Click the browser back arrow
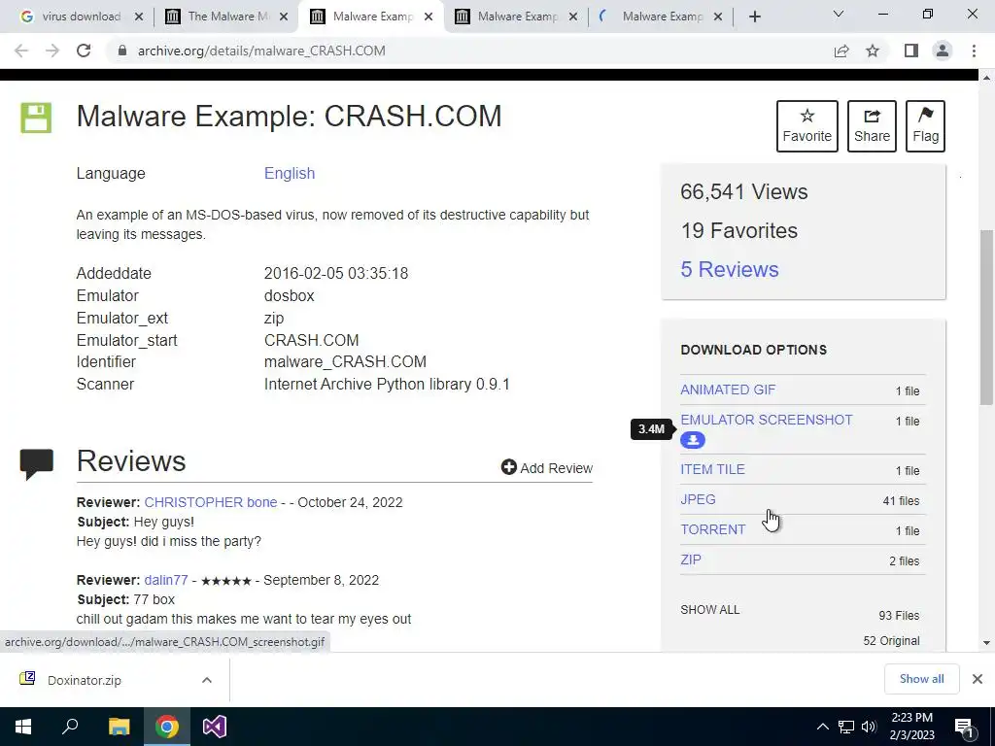 21,51
